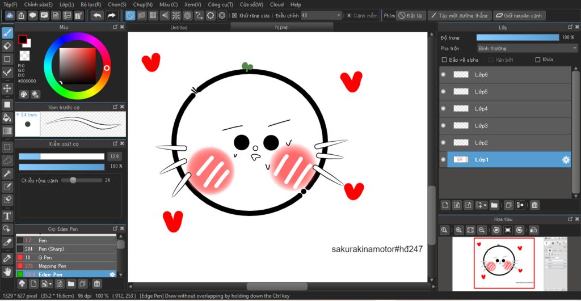Open the Tệp(F) menu
Image resolution: width=581 pixels, height=301 pixels.
[10, 5]
